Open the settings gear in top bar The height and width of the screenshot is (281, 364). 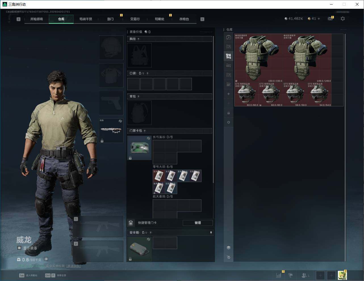(x=343, y=19)
